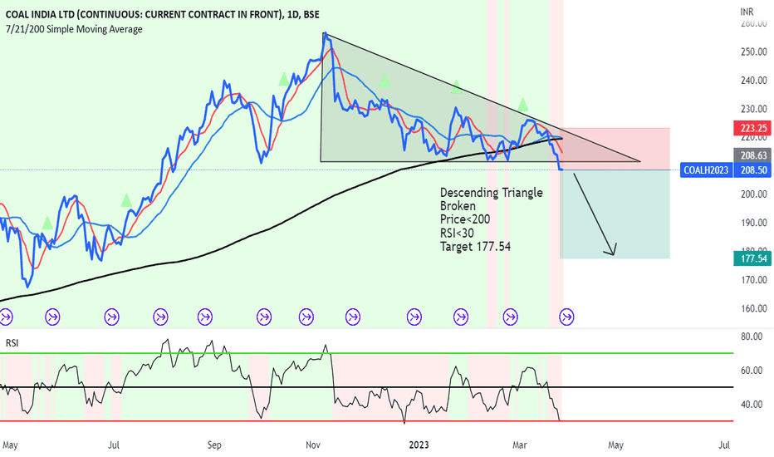Viewport: 774px width, 457px height.
Task: Click the red 223.25 stop price label
Action: (x=752, y=128)
